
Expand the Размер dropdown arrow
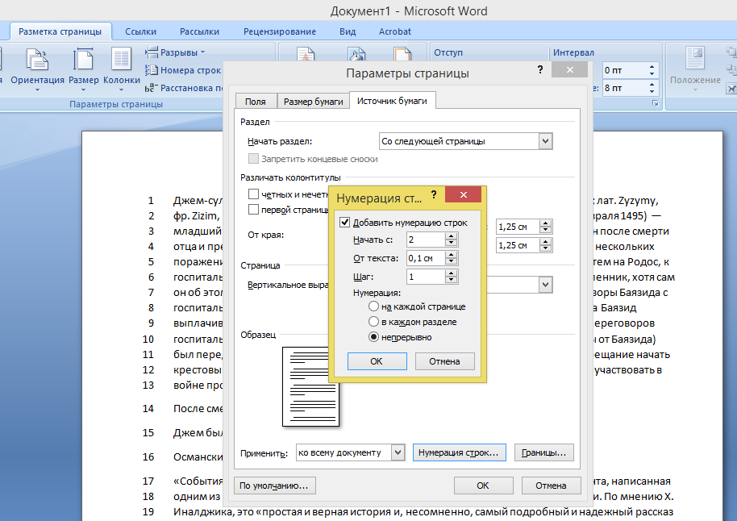pos(84,90)
